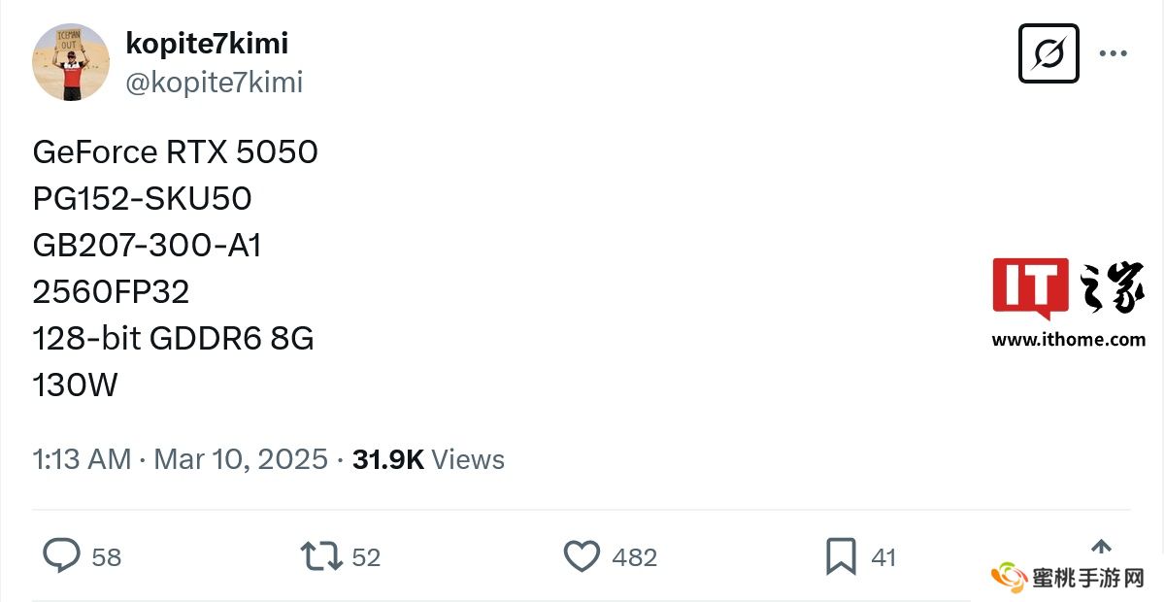Viewport: 1165px width, 602px height.
Task: Click the 1:13 AM · Mar 10, 2025 timestamp
Action: [x=181, y=459]
